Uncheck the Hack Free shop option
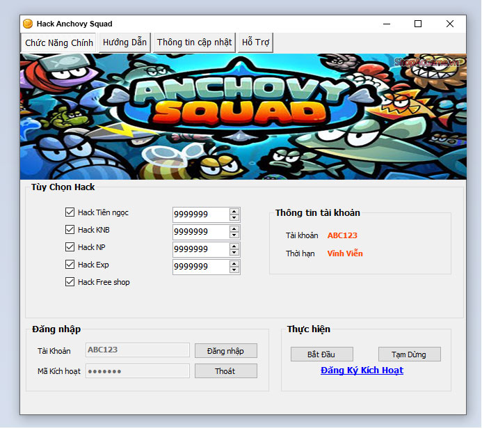 pos(70,282)
